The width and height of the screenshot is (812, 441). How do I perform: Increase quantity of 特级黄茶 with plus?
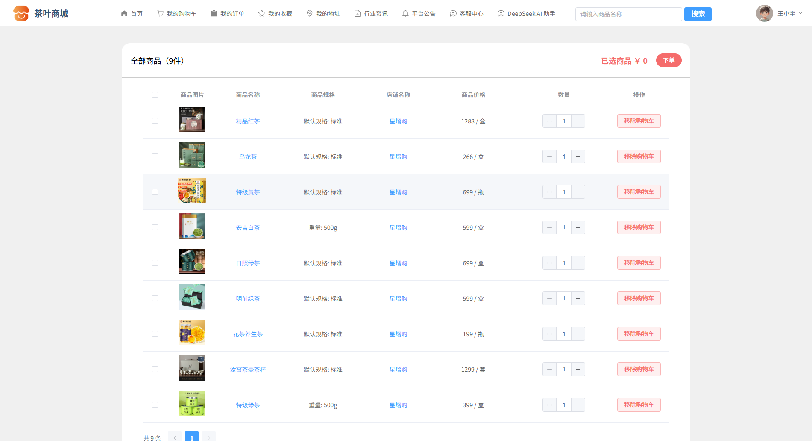coord(578,192)
